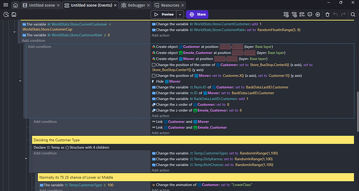This screenshot has height=191, width=359.
Task: Open the Preview options dropdown arrow
Action: click(180, 15)
